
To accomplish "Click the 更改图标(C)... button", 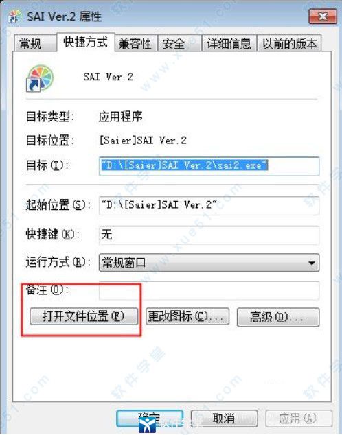I will coord(187,316).
